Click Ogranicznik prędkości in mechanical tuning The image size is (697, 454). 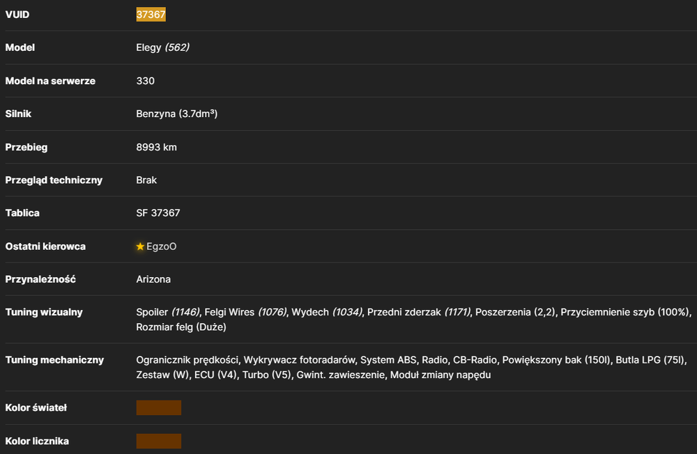point(187,360)
